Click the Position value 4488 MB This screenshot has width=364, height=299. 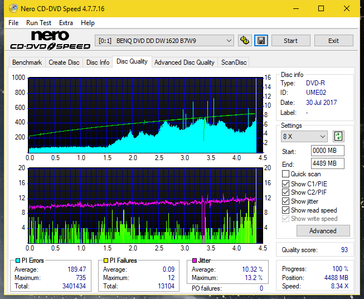(336, 278)
